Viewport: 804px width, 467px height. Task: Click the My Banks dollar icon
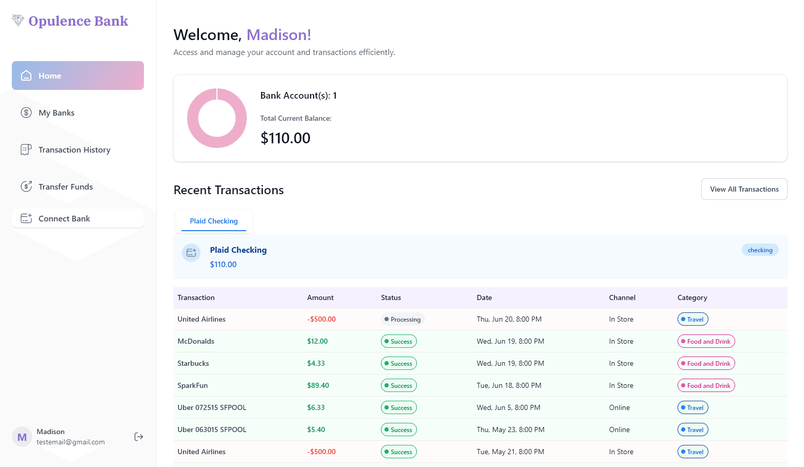pos(26,113)
